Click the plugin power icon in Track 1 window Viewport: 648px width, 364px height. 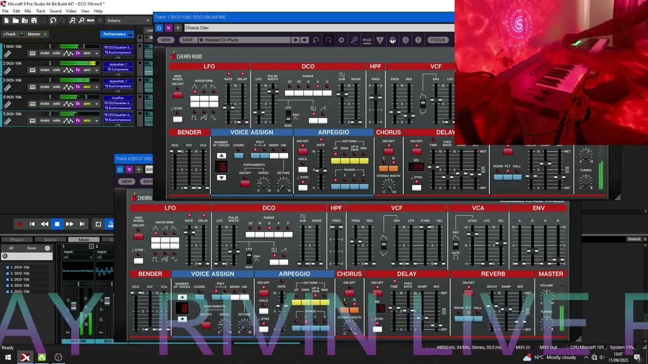pyautogui.click(x=159, y=28)
